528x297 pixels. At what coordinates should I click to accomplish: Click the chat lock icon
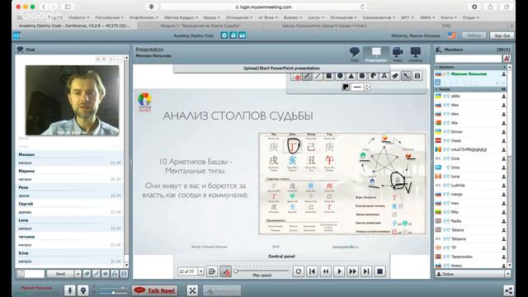[115, 274]
